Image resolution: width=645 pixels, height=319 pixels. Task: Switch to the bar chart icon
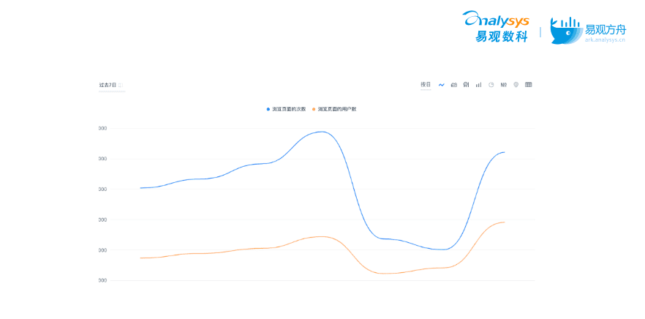pos(478,85)
